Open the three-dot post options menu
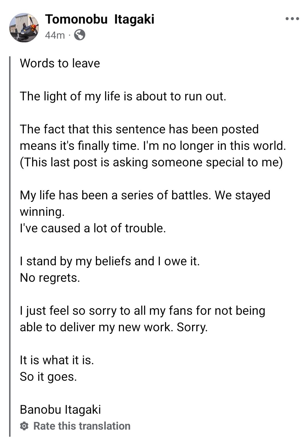Screen dimensions: 307x439 292,19
